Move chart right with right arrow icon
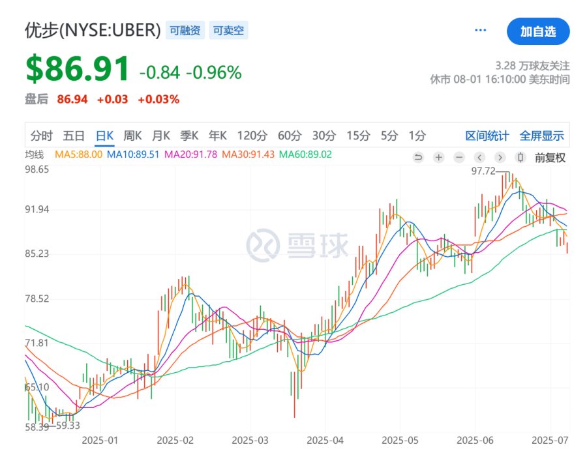587x453 pixels. 500,158
